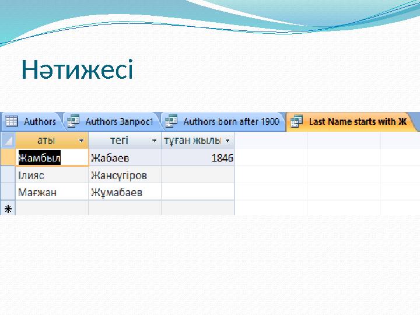Select the row selector for Мағжан row
Screen dimensions: 420x315
tap(8, 192)
